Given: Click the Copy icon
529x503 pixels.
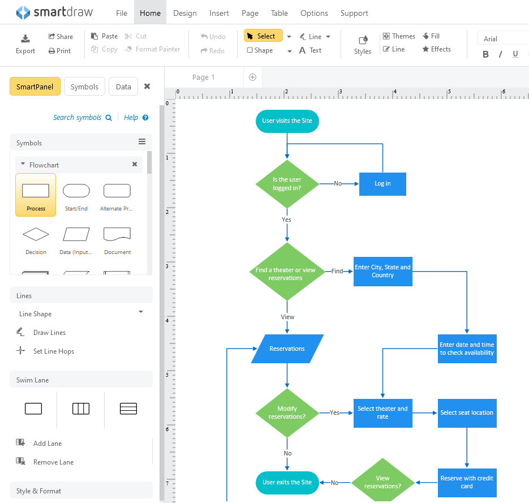Looking at the screenshot, I should point(94,49).
